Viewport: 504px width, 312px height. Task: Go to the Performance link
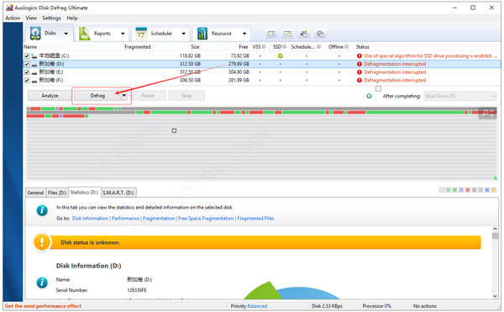point(126,219)
